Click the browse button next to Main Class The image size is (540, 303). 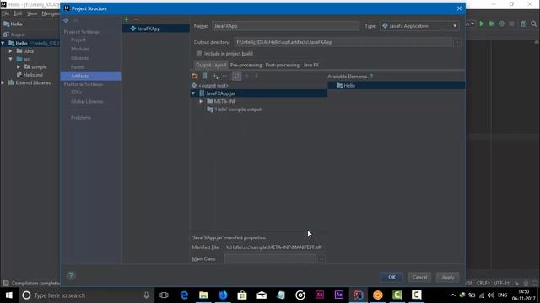coord(321,258)
